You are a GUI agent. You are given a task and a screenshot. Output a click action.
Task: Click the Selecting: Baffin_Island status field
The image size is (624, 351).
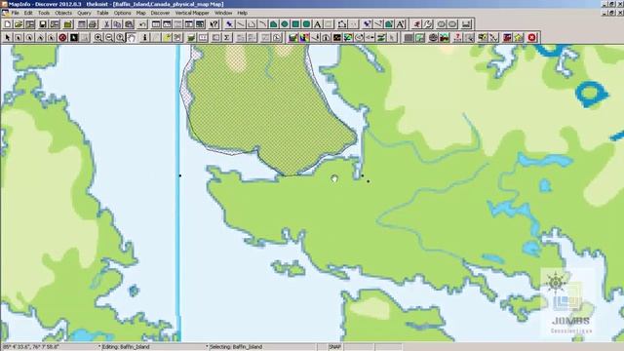pos(262,347)
